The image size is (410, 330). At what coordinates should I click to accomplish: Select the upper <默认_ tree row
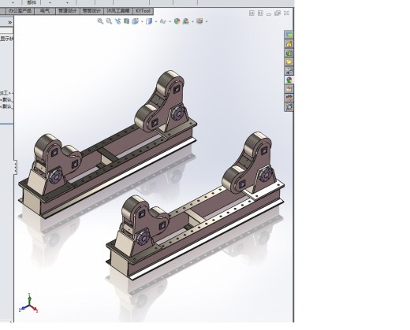7,100
